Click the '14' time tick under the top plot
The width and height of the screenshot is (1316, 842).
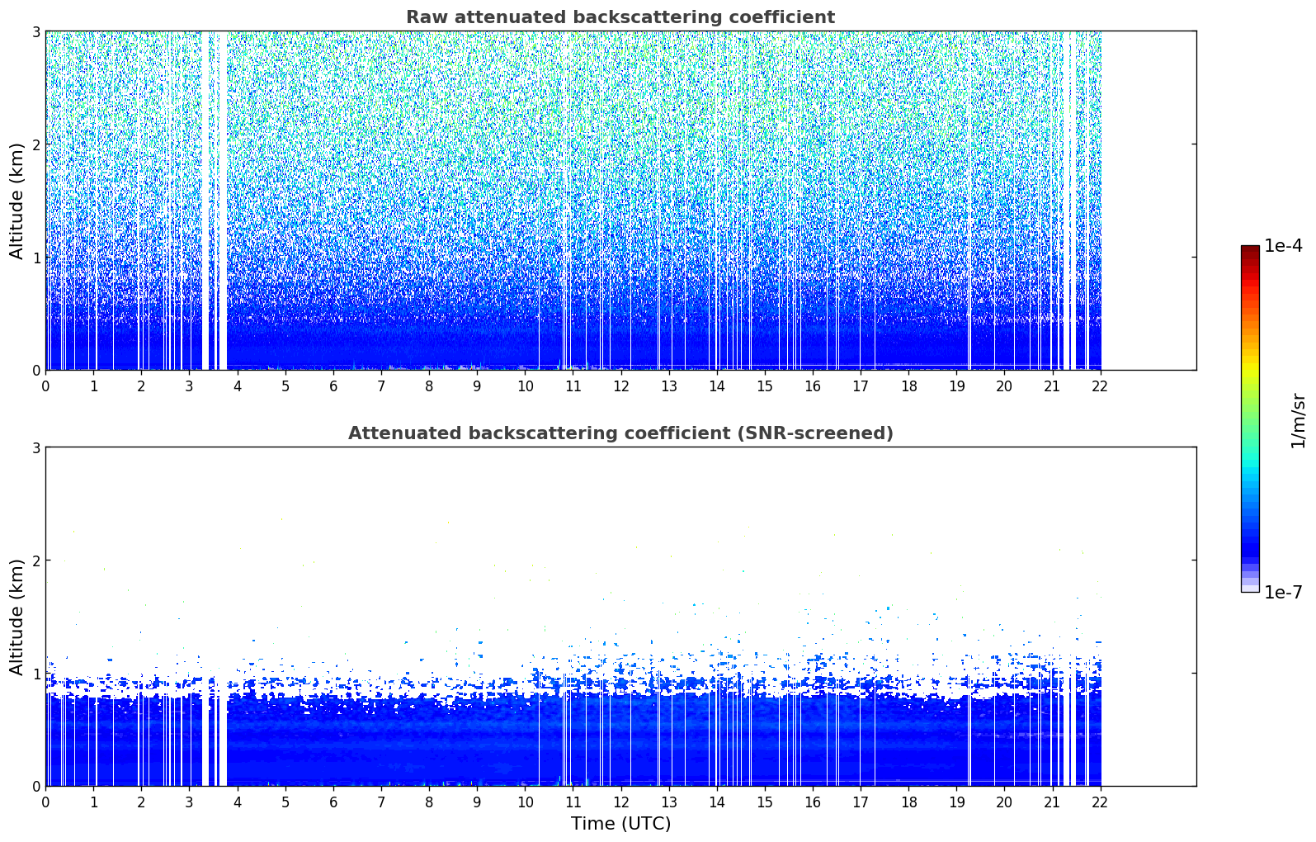(717, 386)
